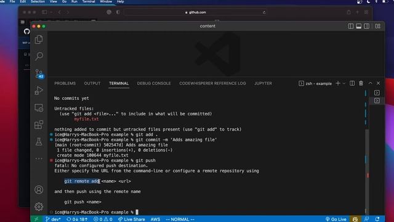Close the terminal panel
394x222 pixels.
(x=378, y=83)
